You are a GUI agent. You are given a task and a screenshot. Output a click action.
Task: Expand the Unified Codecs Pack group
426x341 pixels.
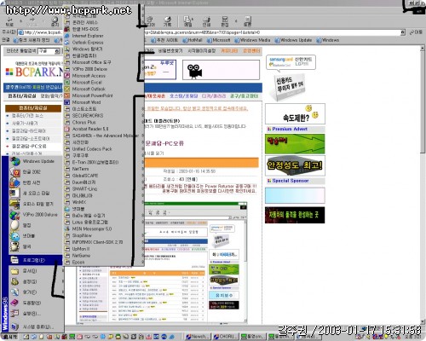point(92,149)
